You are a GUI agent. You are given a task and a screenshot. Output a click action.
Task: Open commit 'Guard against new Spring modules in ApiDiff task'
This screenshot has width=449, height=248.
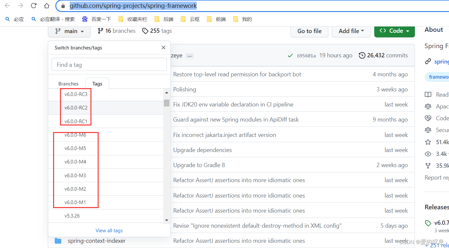236,120
